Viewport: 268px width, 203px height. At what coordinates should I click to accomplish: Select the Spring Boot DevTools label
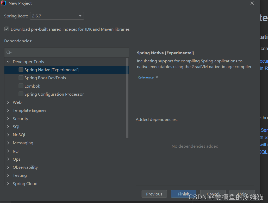click(45, 78)
